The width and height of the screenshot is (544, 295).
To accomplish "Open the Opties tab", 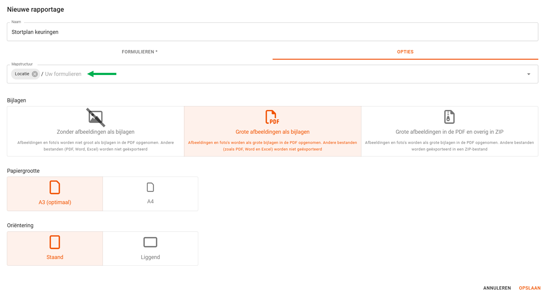I will pos(405,52).
